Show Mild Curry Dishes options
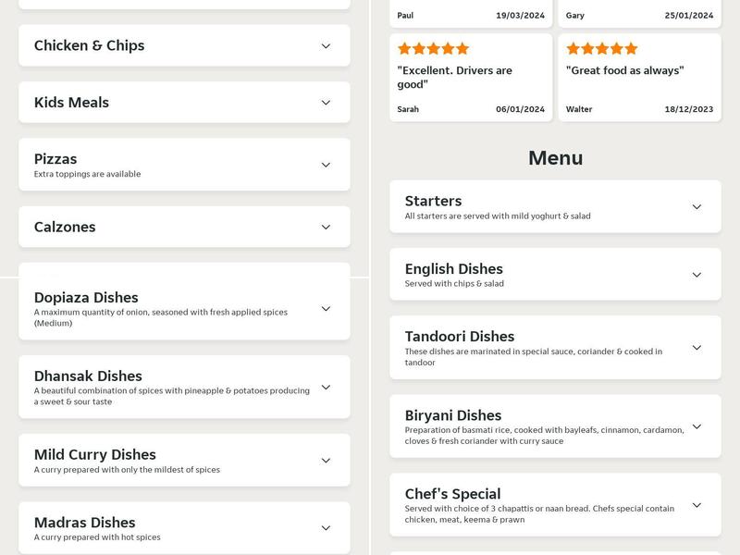 [185, 461]
